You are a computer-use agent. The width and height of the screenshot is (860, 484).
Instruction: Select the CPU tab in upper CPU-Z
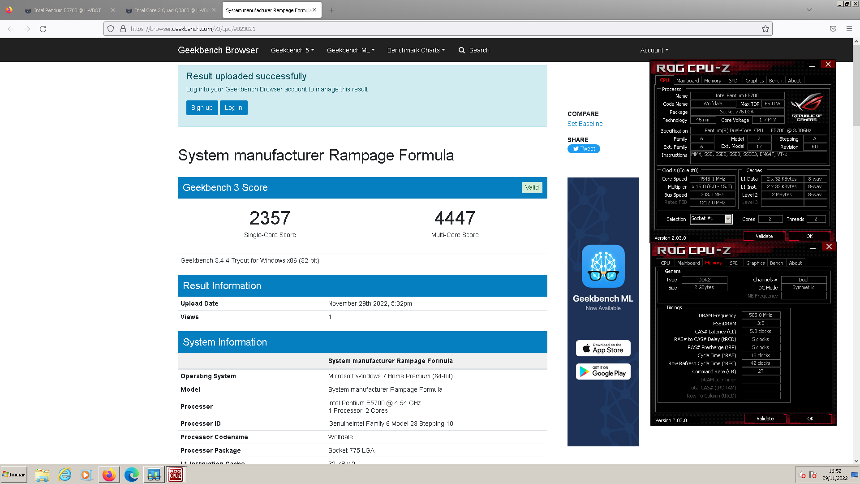click(x=664, y=81)
